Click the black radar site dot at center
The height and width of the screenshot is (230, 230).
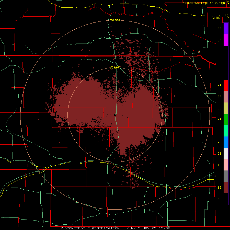click(x=115, y=115)
